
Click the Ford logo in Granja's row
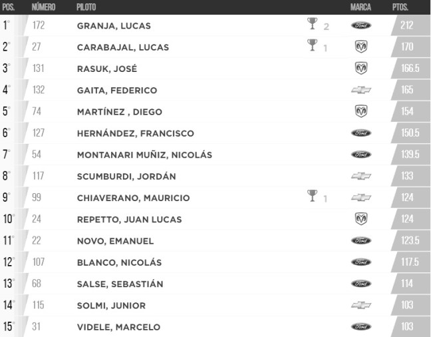pyautogui.click(x=360, y=25)
